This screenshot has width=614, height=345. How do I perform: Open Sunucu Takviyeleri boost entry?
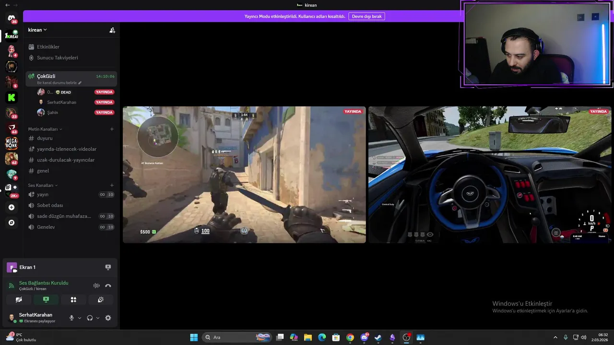tap(71, 57)
